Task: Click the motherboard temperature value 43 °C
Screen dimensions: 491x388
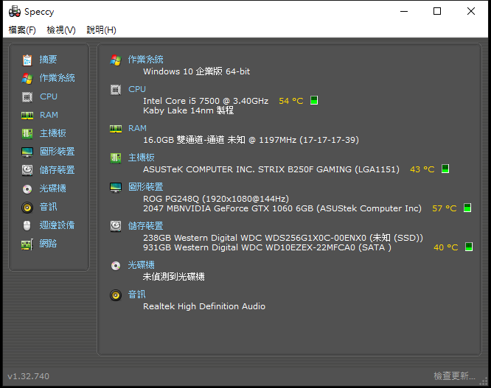Action: [x=422, y=169]
